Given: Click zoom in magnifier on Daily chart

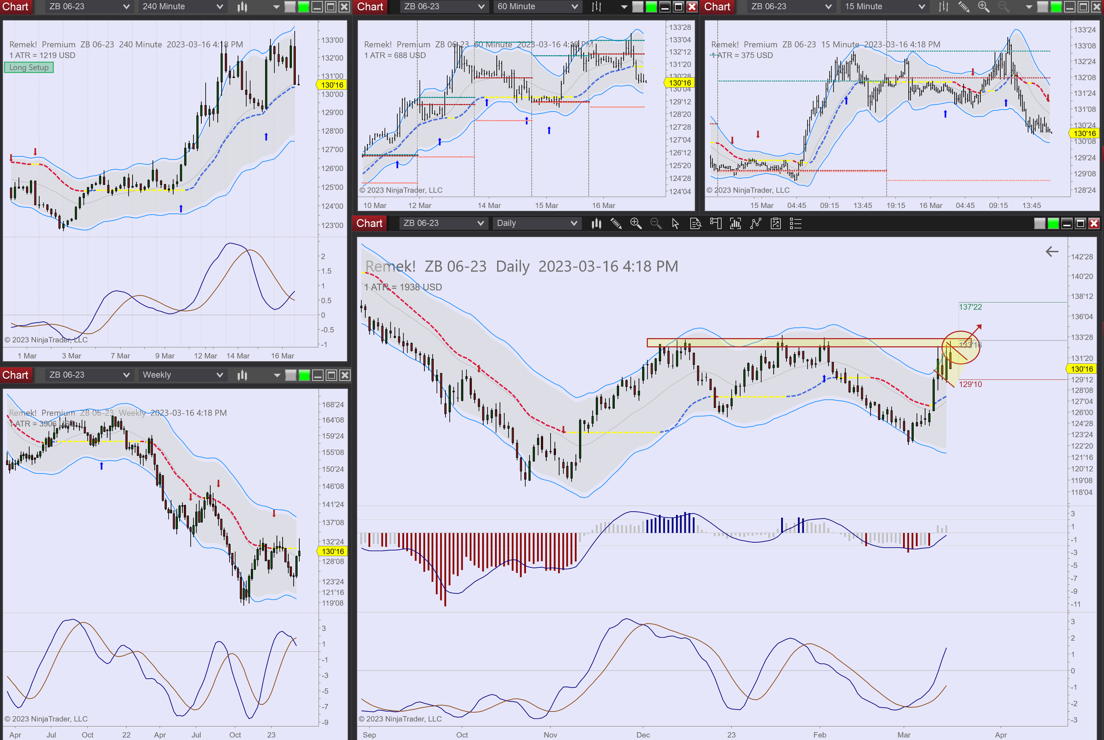Looking at the screenshot, I should pyautogui.click(x=635, y=223).
